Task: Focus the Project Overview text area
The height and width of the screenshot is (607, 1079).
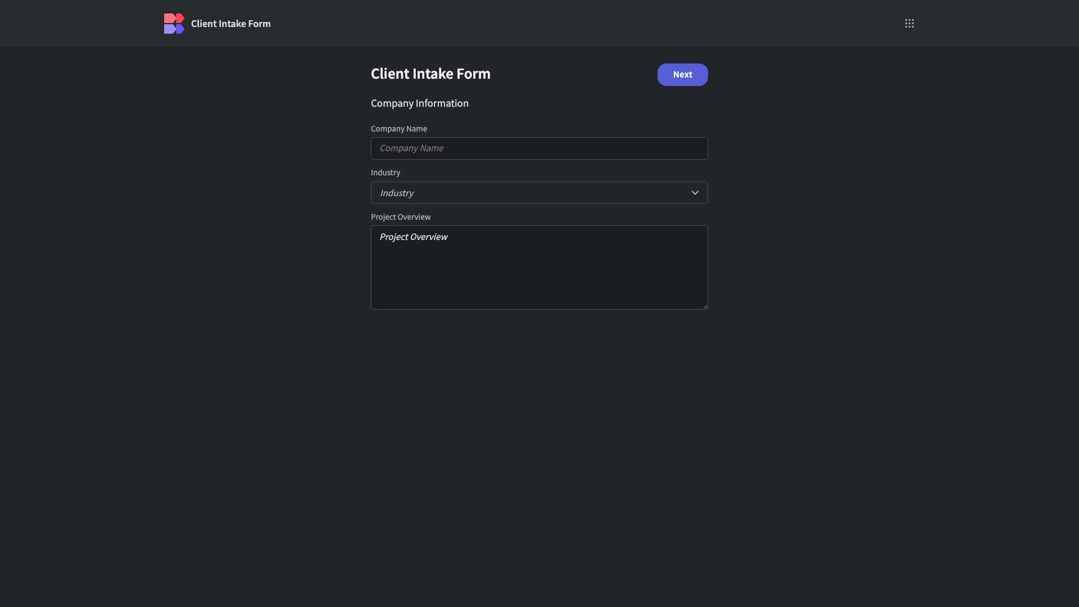Action: [x=539, y=268]
